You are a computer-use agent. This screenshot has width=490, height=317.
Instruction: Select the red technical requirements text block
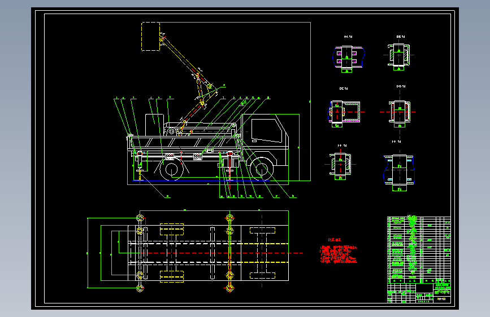[338, 252]
